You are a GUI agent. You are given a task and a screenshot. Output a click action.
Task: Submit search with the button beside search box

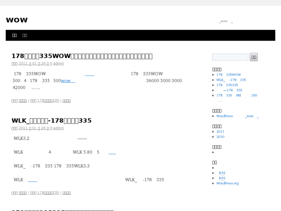254,57
